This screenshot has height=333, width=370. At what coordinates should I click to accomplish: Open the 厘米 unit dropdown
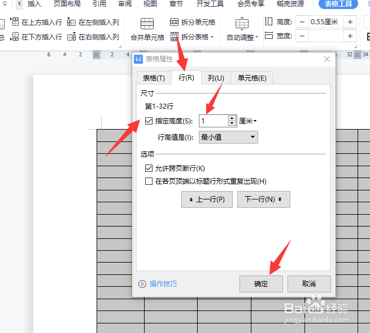[x=248, y=121]
